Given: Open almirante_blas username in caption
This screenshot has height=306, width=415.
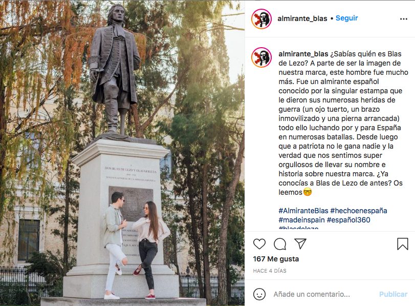Looking at the screenshot, I should pyautogui.click(x=303, y=54).
